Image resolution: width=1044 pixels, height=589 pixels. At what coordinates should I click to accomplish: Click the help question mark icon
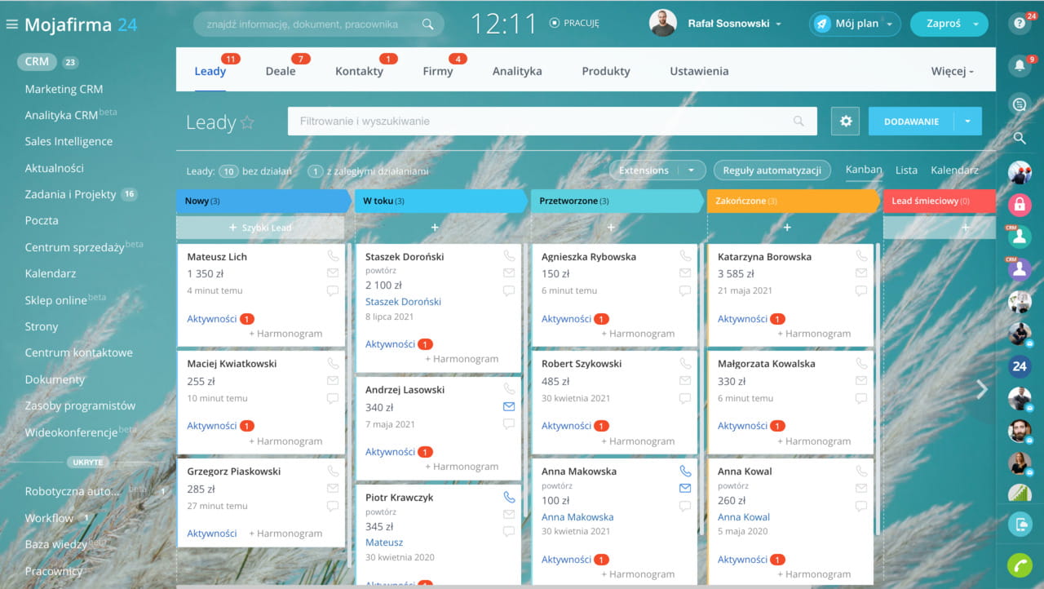point(1018,24)
